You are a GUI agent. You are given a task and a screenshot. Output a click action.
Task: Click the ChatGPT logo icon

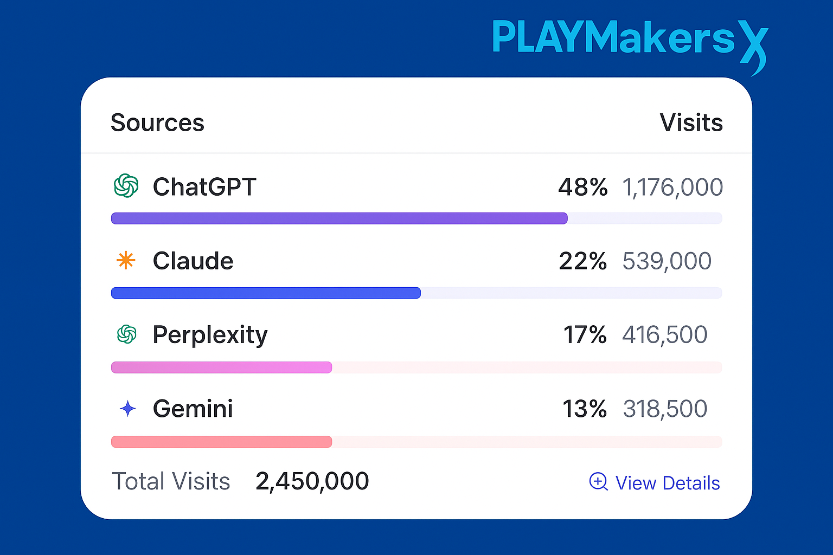(126, 186)
